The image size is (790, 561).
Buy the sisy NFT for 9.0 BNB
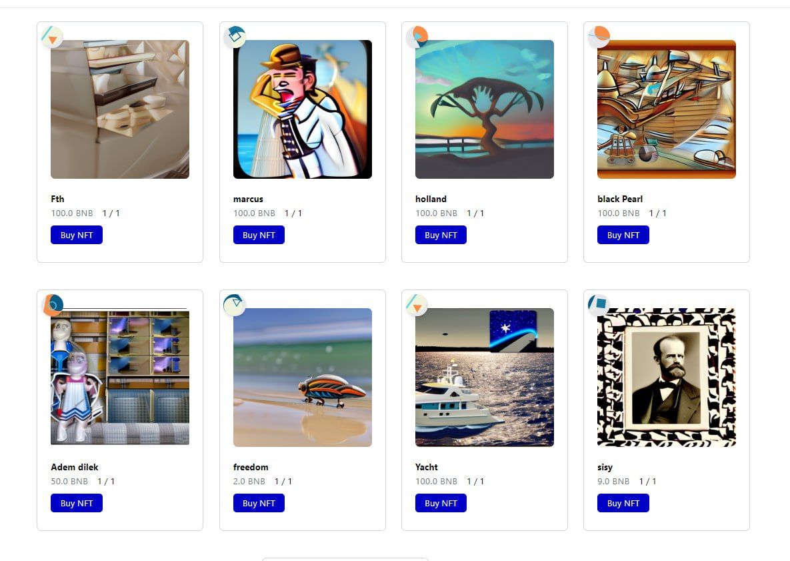pos(623,503)
